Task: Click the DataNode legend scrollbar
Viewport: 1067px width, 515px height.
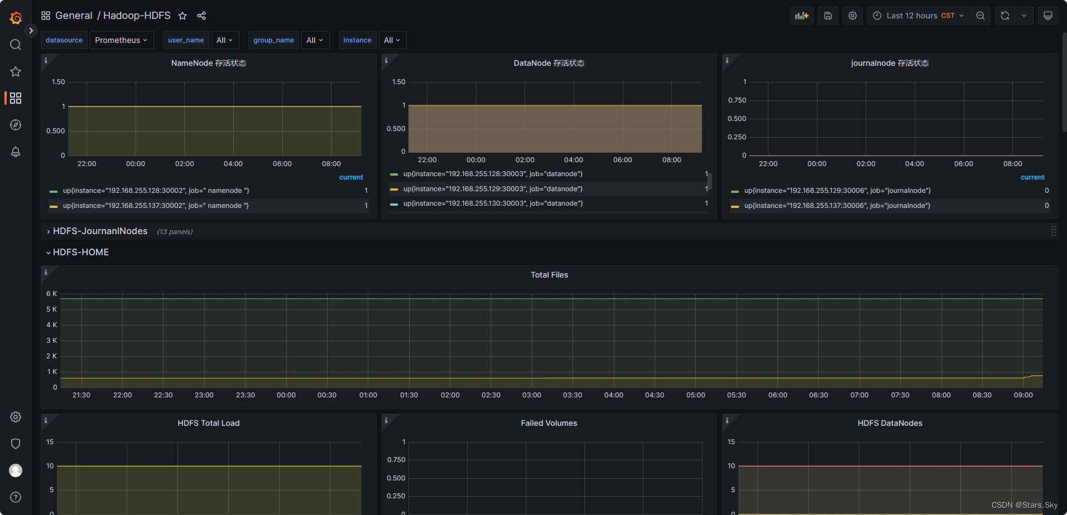Action: click(710, 181)
